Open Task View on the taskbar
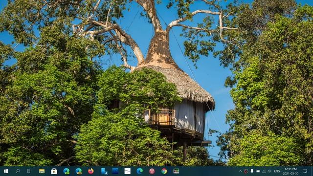The image size is (313, 176). pyautogui.click(x=29, y=171)
